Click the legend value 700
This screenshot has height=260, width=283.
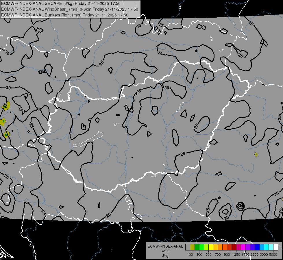coord(218,255)
